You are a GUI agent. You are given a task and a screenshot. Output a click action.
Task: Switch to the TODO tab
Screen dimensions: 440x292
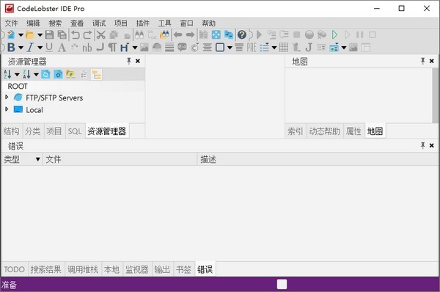[14, 269]
